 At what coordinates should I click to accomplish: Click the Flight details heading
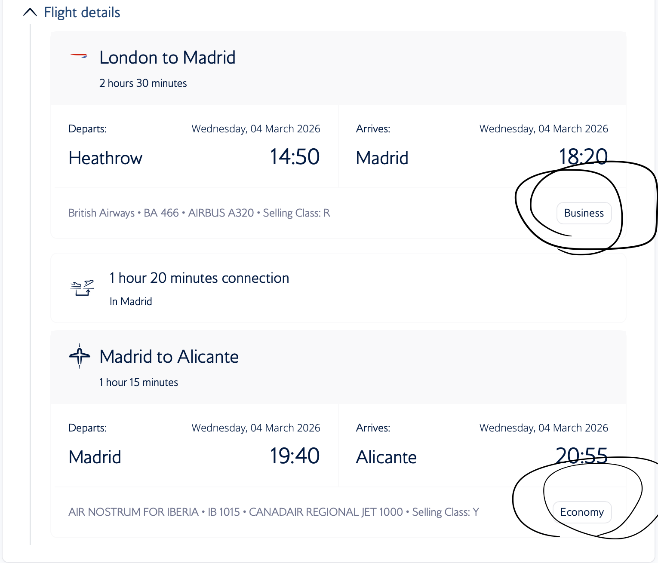[x=82, y=12]
